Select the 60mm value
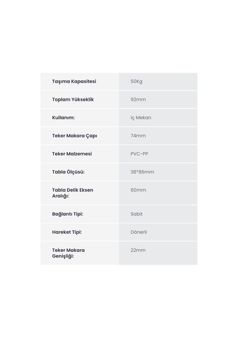 (x=138, y=190)
